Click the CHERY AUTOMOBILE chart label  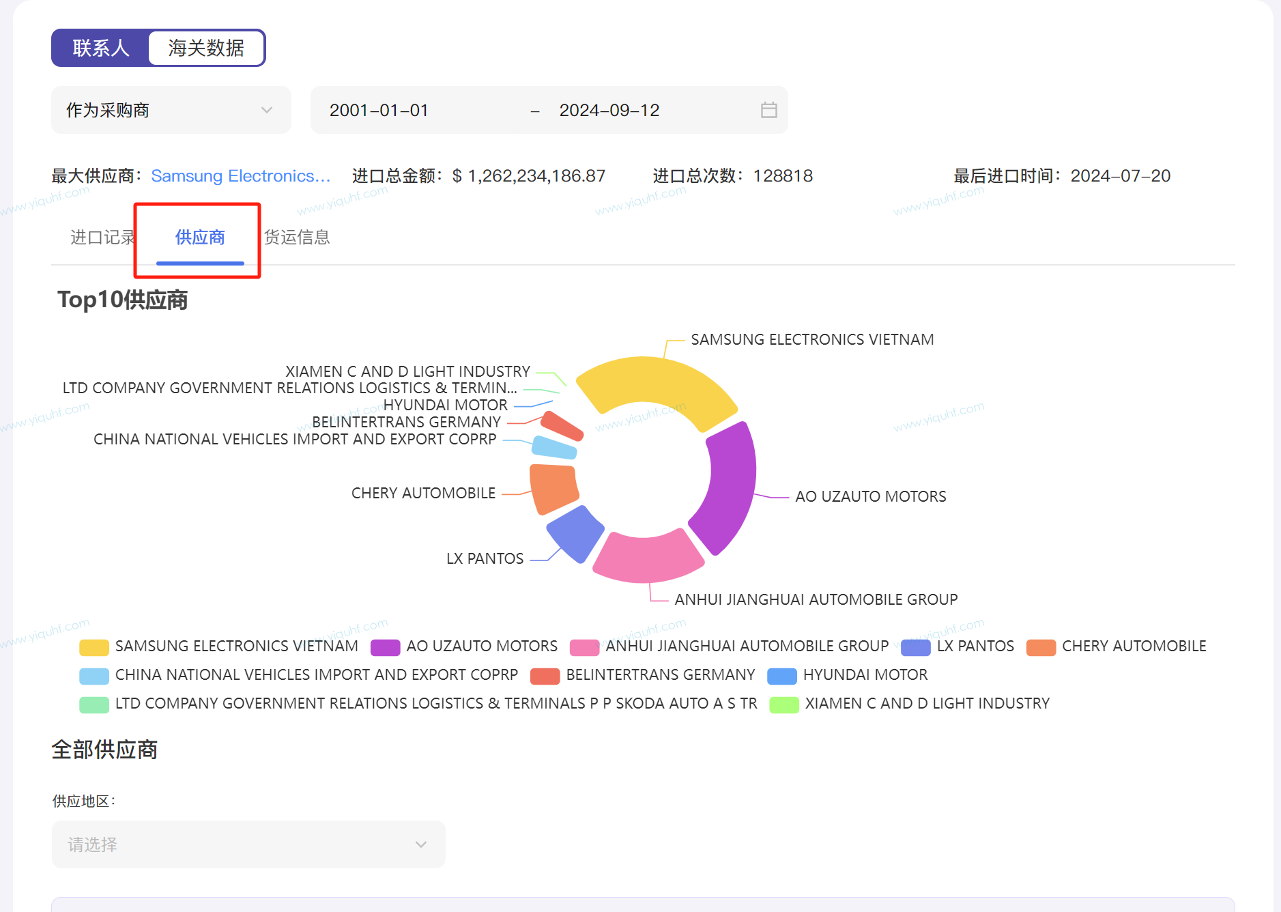[x=423, y=493]
